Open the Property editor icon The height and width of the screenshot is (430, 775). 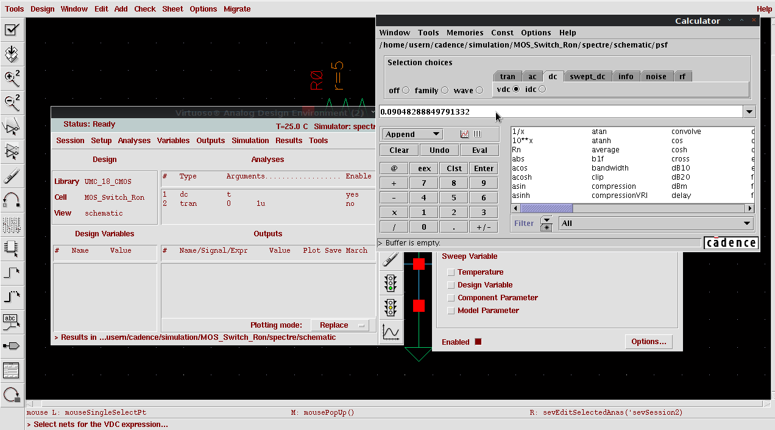point(12,224)
